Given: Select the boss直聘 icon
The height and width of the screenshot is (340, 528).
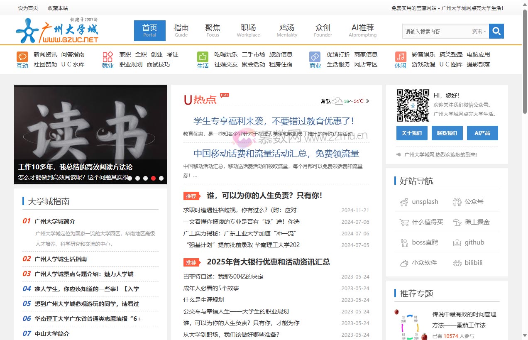Looking at the screenshot, I should tap(404, 242).
